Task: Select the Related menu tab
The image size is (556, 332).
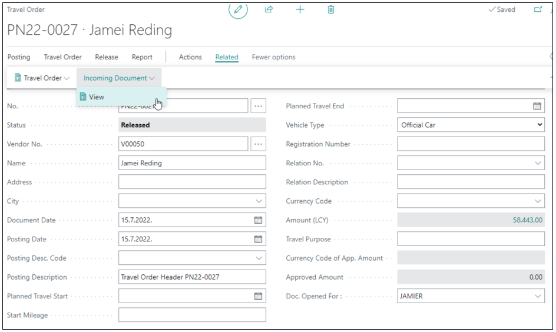Action: (x=227, y=57)
